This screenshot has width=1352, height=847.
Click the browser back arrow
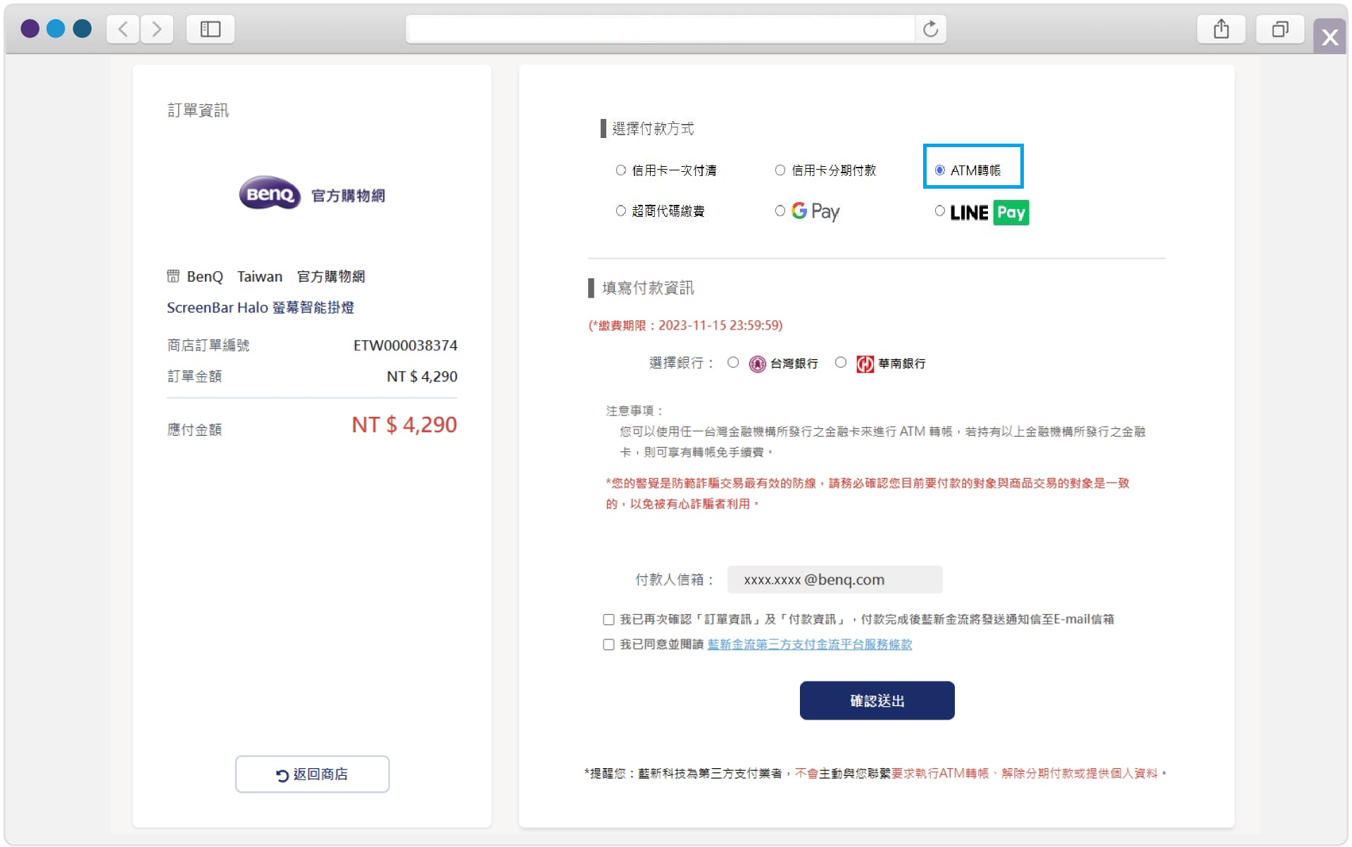point(123,29)
